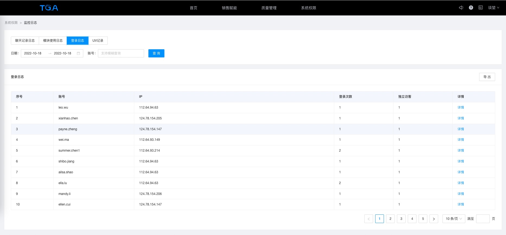Open the calendar icon in date range
The image size is (506, 235).
pyautogui.click(x=78, y=53)
